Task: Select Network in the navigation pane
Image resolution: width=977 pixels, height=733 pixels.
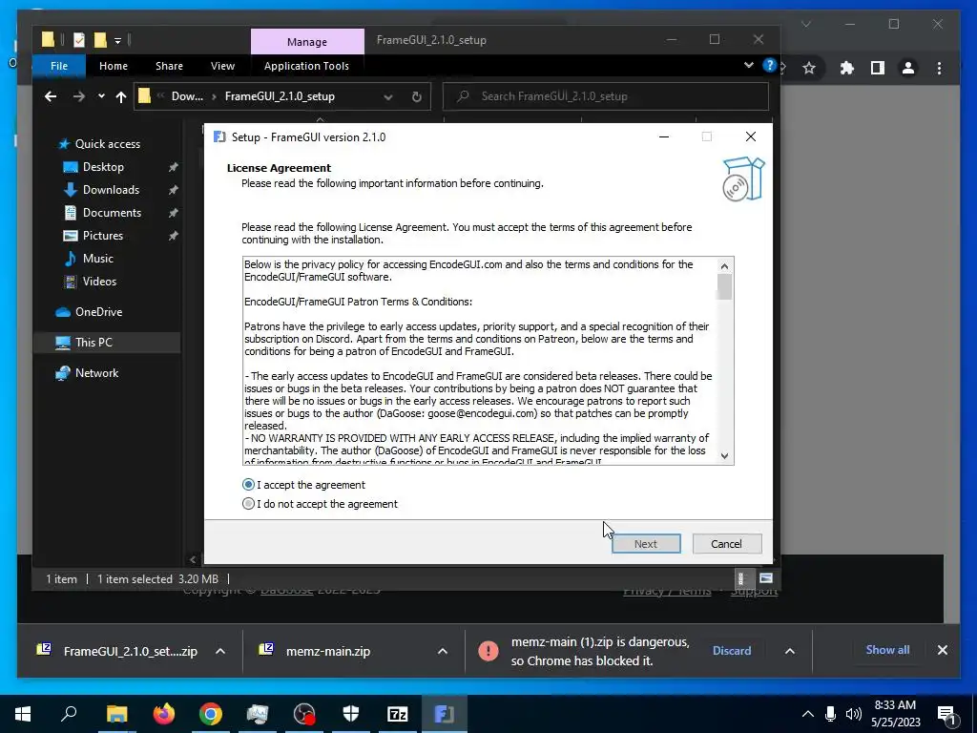Action: (87, 373)
